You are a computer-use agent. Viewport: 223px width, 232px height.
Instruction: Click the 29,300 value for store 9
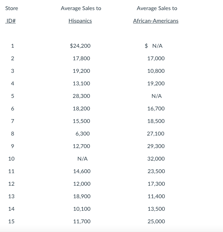pos(156,146)
